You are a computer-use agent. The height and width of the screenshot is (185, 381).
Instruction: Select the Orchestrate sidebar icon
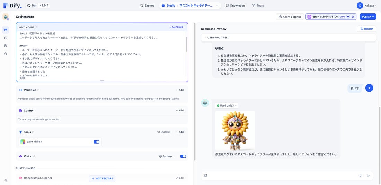tap(5, 30)
